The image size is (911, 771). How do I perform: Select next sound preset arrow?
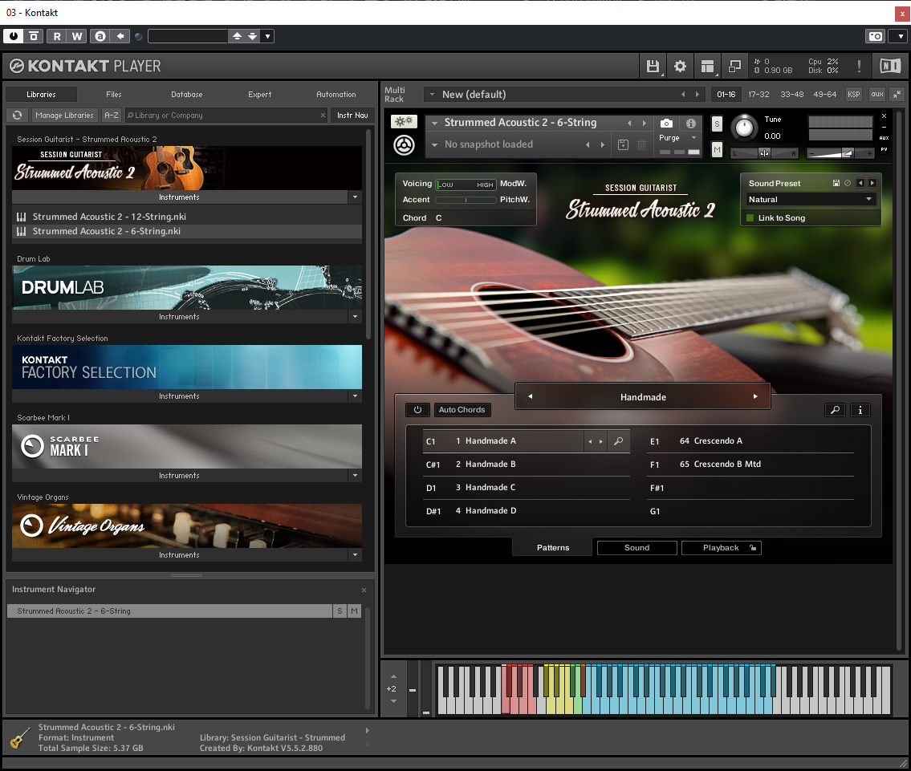click(x=872, y=183)
